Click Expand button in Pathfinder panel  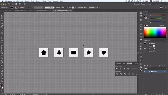134,69
